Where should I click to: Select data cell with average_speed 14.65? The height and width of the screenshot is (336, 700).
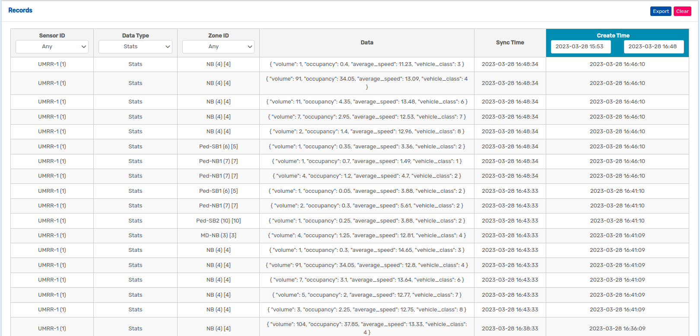(367, 250)
